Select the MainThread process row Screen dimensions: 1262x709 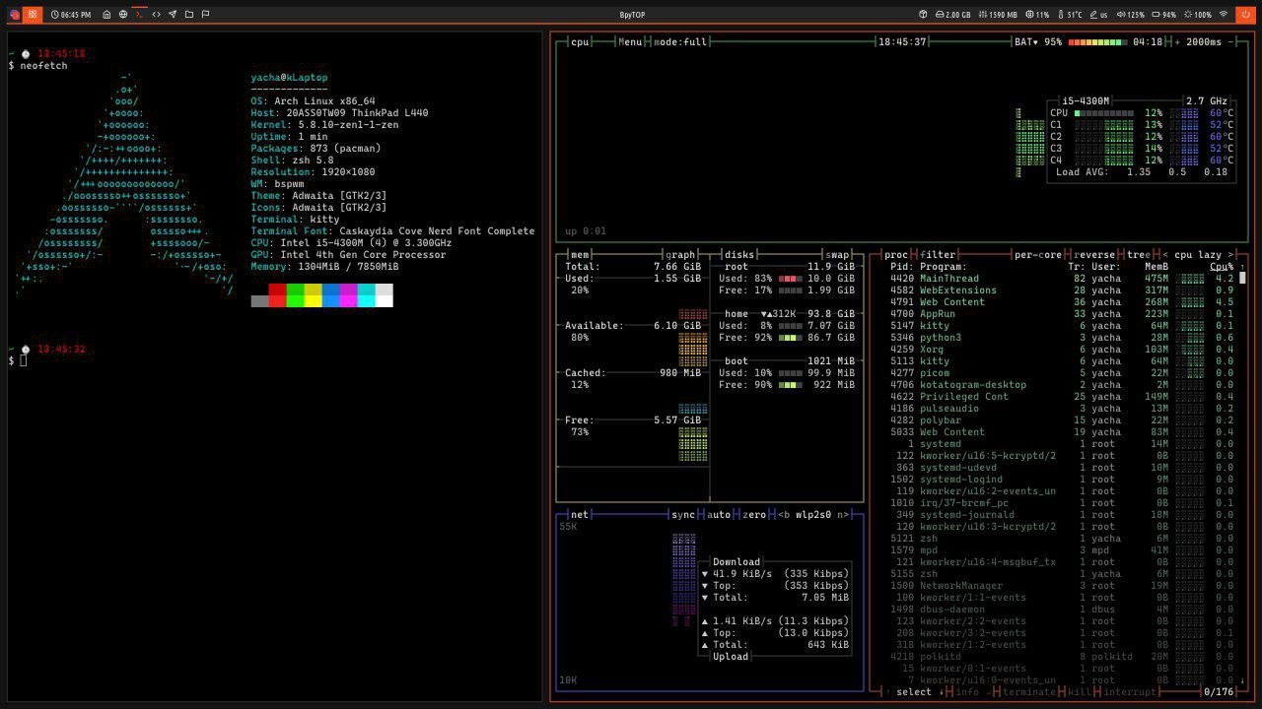click(1059, 279)
